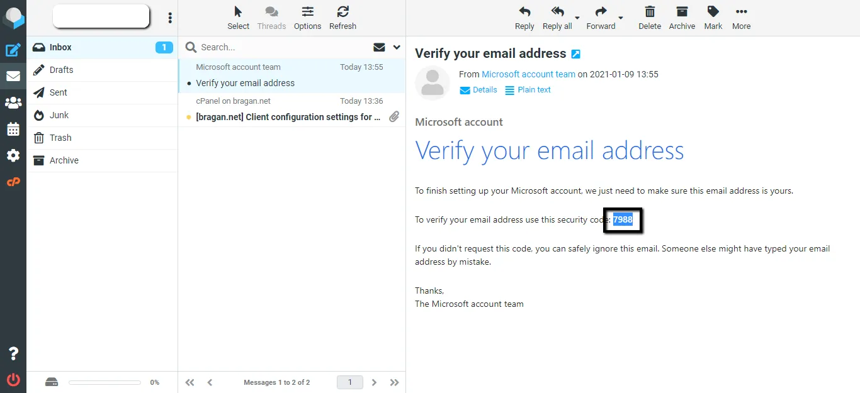Image resolution: width=860 pixels, height=393 pixels.
Task: Delete the message
Action: (x=650, y=18)
